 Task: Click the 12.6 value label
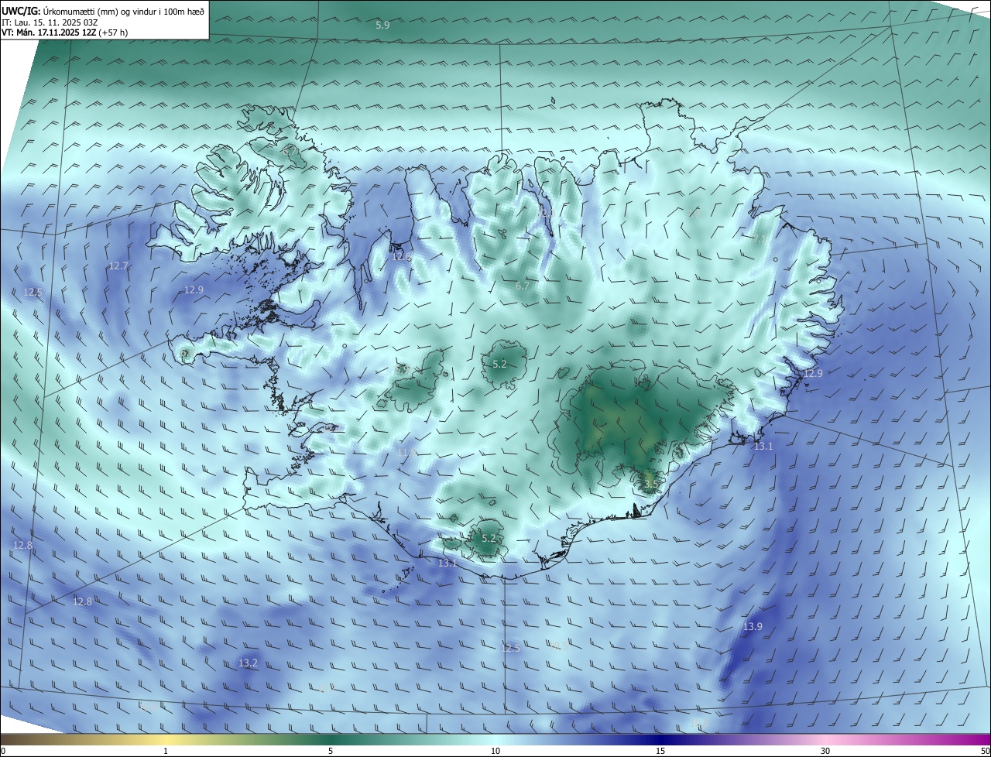(x=402, y=256)
